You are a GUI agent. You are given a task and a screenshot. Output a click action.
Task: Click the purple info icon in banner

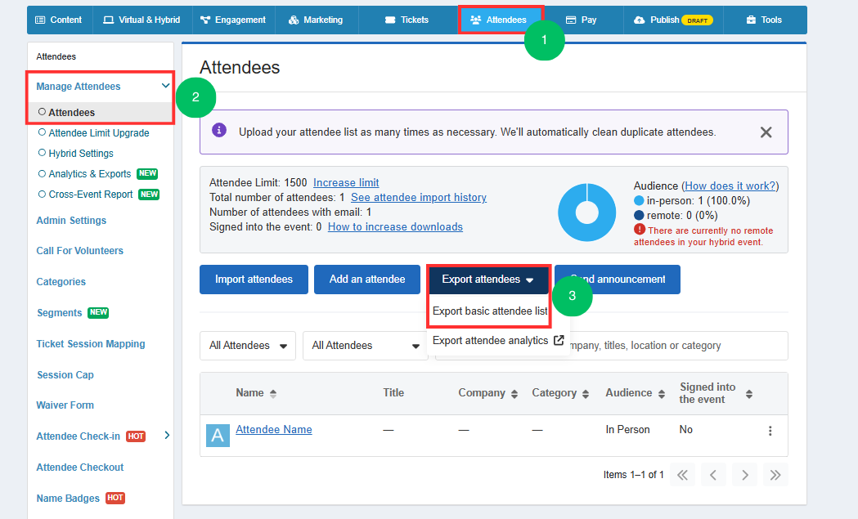pos(219,131)
